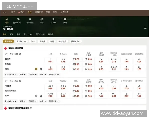Open 桑德兰 team name match details
Viewport: 150px width, 120px height.
coord(8,59)
